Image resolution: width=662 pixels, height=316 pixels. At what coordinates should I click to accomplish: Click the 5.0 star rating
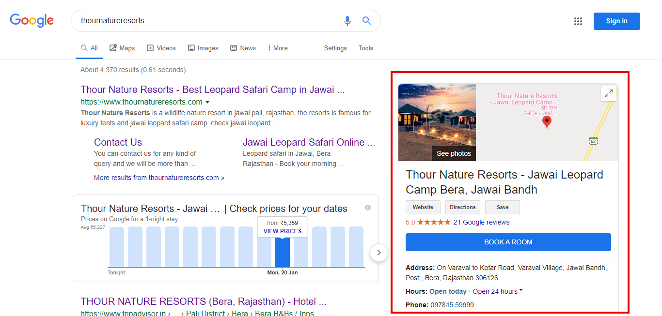(428, 223)
